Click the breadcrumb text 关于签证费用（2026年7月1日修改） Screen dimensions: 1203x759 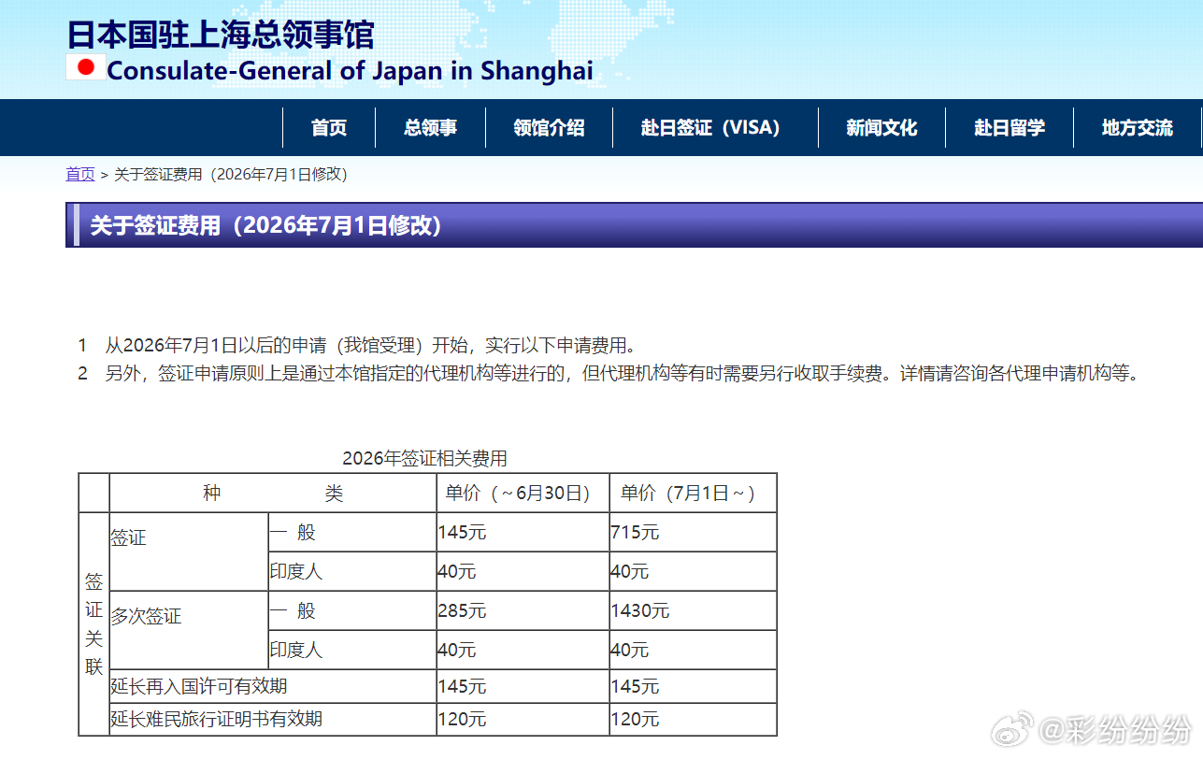[231, 174]
